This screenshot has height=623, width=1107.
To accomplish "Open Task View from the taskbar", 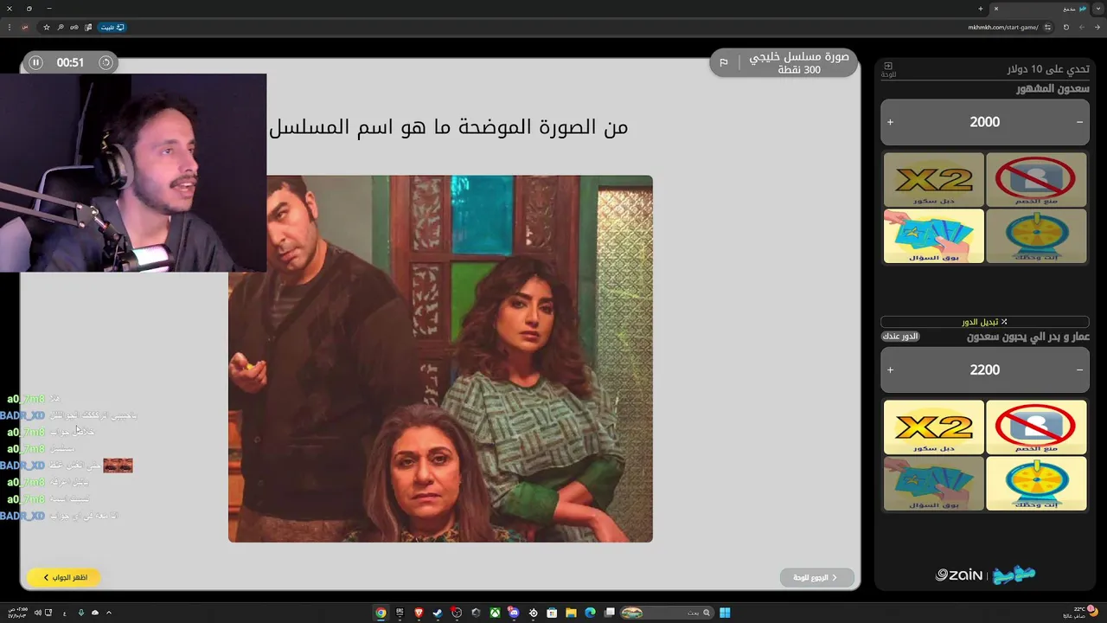I will tap(609, 613).
